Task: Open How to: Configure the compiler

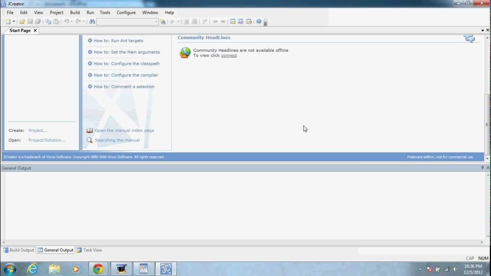Action: point(126,75)
